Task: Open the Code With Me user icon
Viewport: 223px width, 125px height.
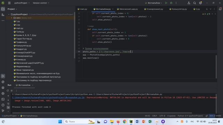Action: 189,3
